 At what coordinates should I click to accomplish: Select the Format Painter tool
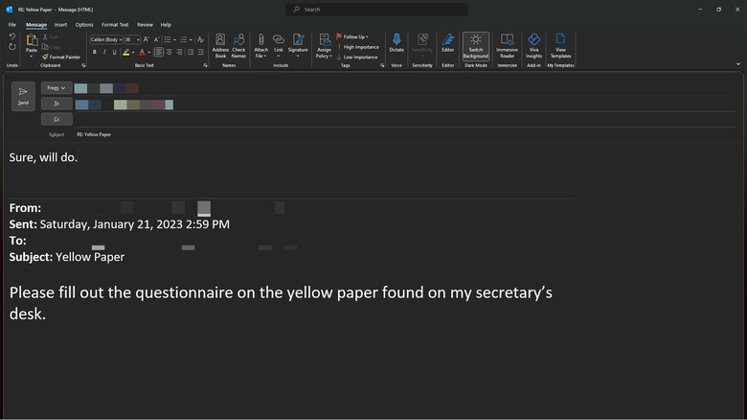63,57
